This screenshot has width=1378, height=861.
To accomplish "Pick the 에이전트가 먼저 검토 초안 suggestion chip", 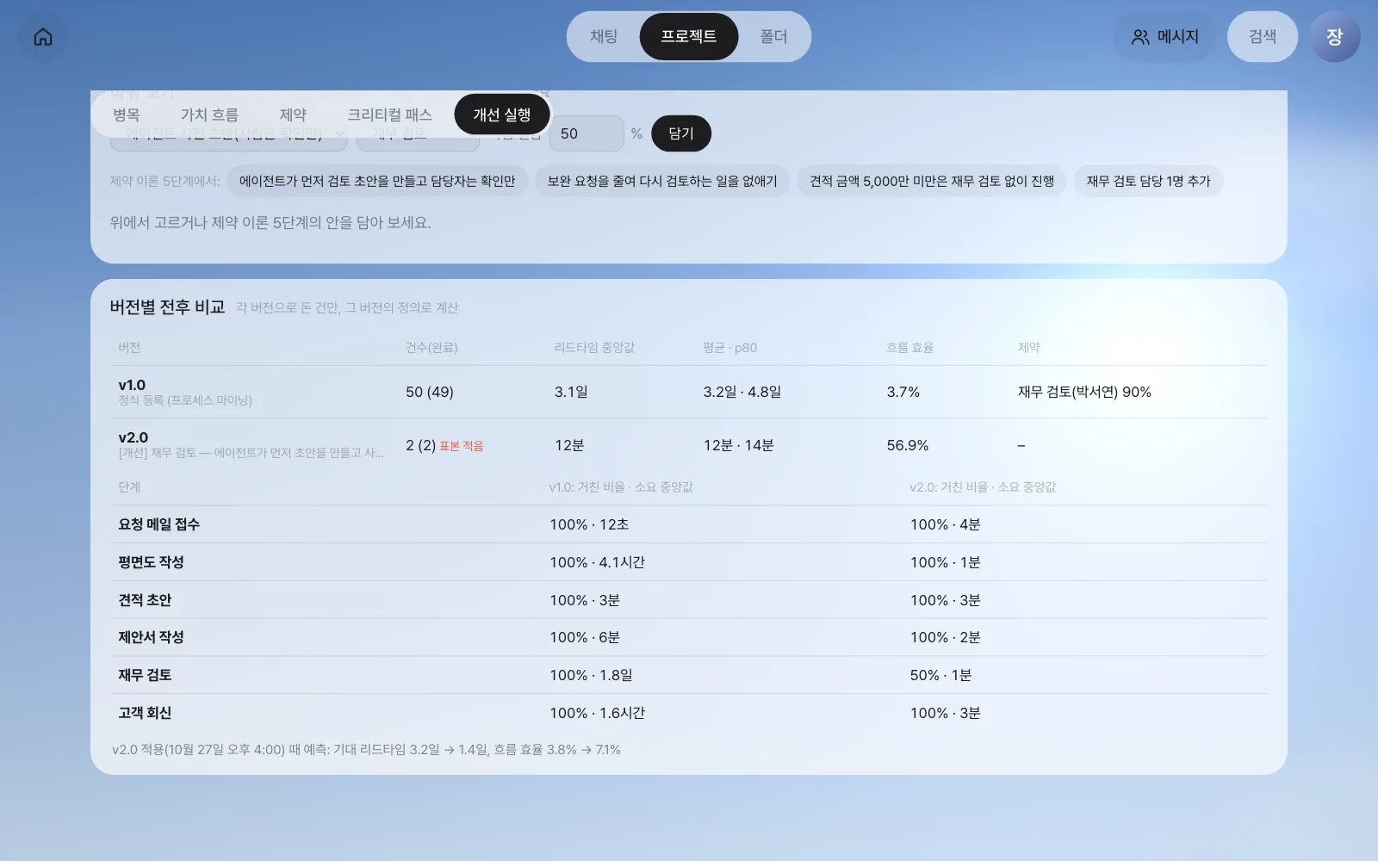I will click(x=377, y=181).
